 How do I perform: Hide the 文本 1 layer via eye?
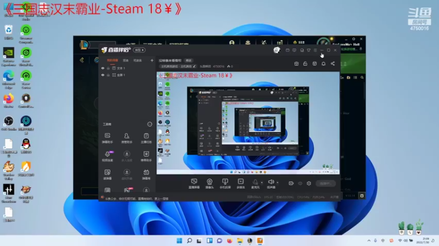point(103,68)
